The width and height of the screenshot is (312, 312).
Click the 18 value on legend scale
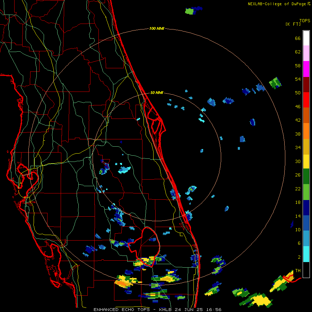pos(298,202)
